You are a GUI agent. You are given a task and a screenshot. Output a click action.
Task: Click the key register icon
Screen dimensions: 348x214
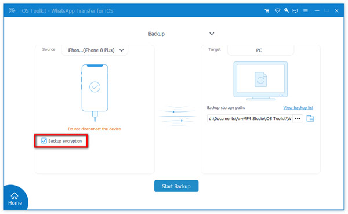(x=287, y=10)
